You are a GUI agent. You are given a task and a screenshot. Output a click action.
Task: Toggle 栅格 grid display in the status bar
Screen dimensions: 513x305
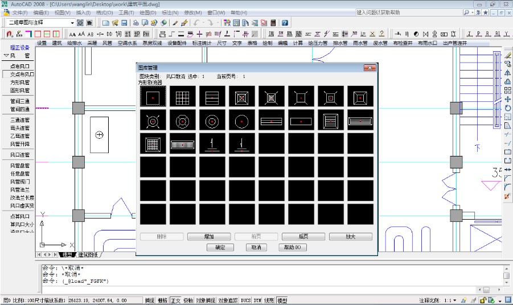click(x=162, y=300)
